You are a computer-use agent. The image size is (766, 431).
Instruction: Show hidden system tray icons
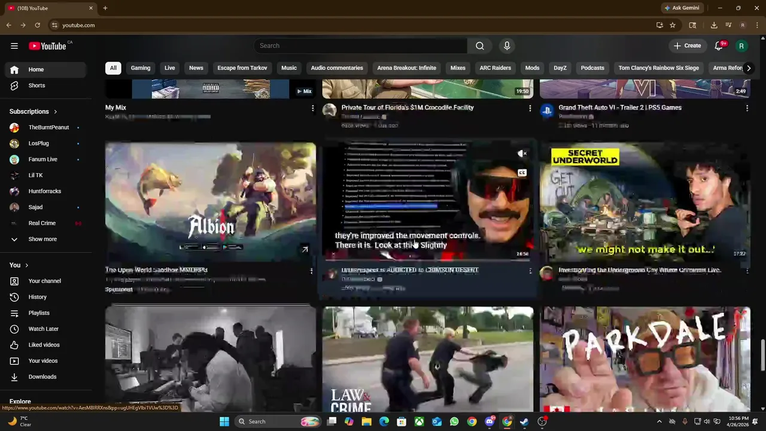pos(659,421)
